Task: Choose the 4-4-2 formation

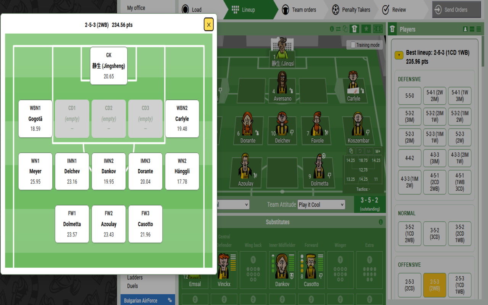Action: (409, 158)
